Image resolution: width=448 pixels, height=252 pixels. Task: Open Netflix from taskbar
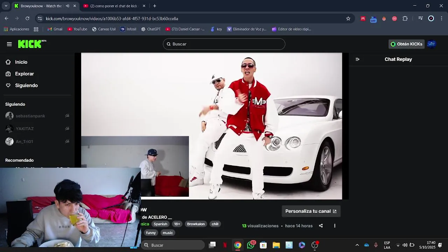click(225, 245)
